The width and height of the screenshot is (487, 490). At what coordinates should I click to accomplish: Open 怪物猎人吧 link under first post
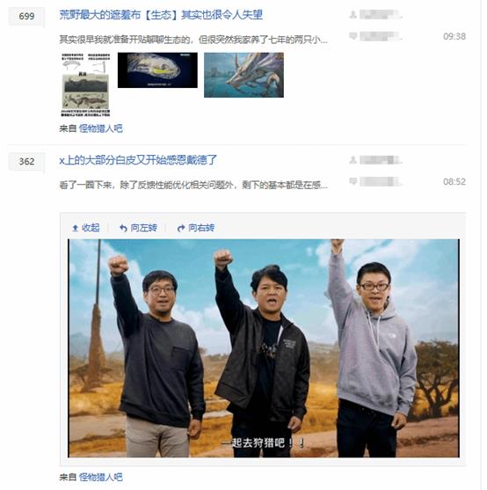pos(100,128)
